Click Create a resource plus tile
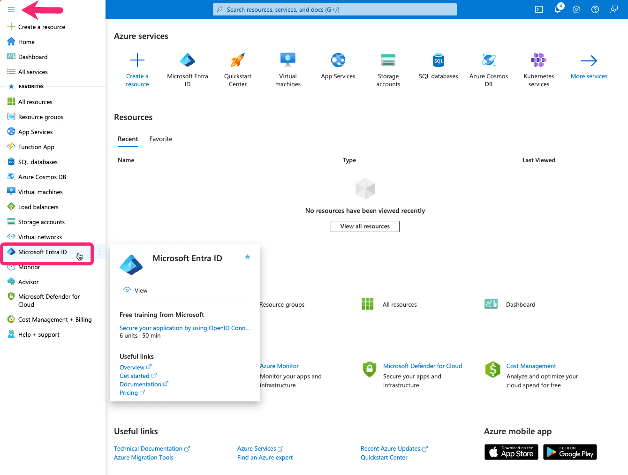628x475 pixels. pos(137,69)
